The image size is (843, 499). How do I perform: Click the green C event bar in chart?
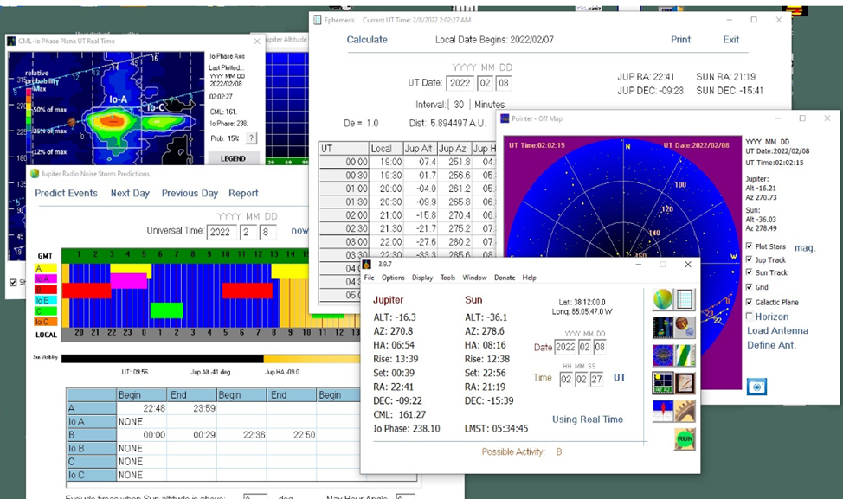tap(167, 310)
